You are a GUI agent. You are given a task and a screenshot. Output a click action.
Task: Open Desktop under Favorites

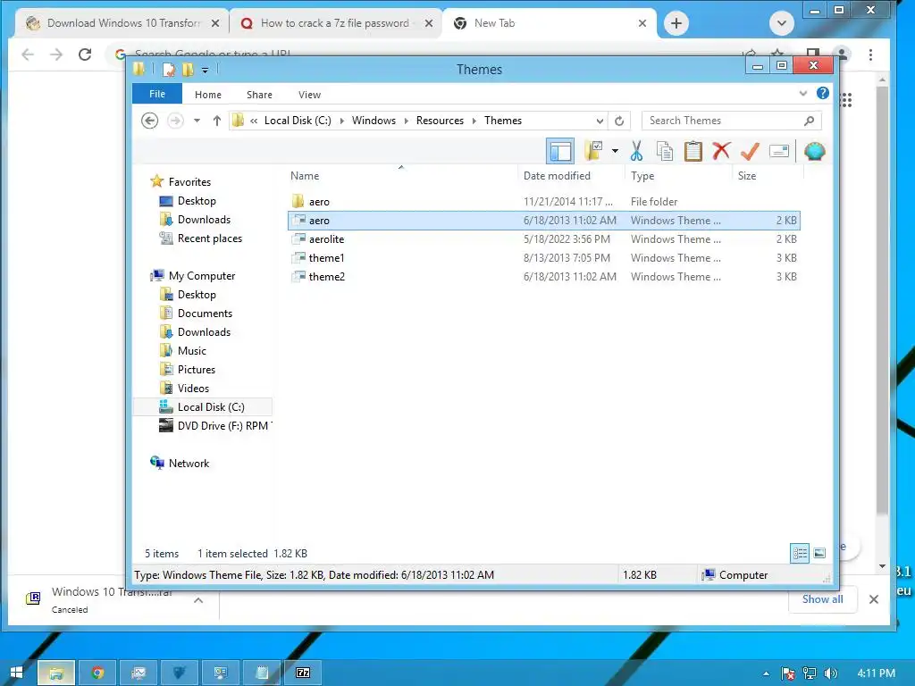pos(197,201)
